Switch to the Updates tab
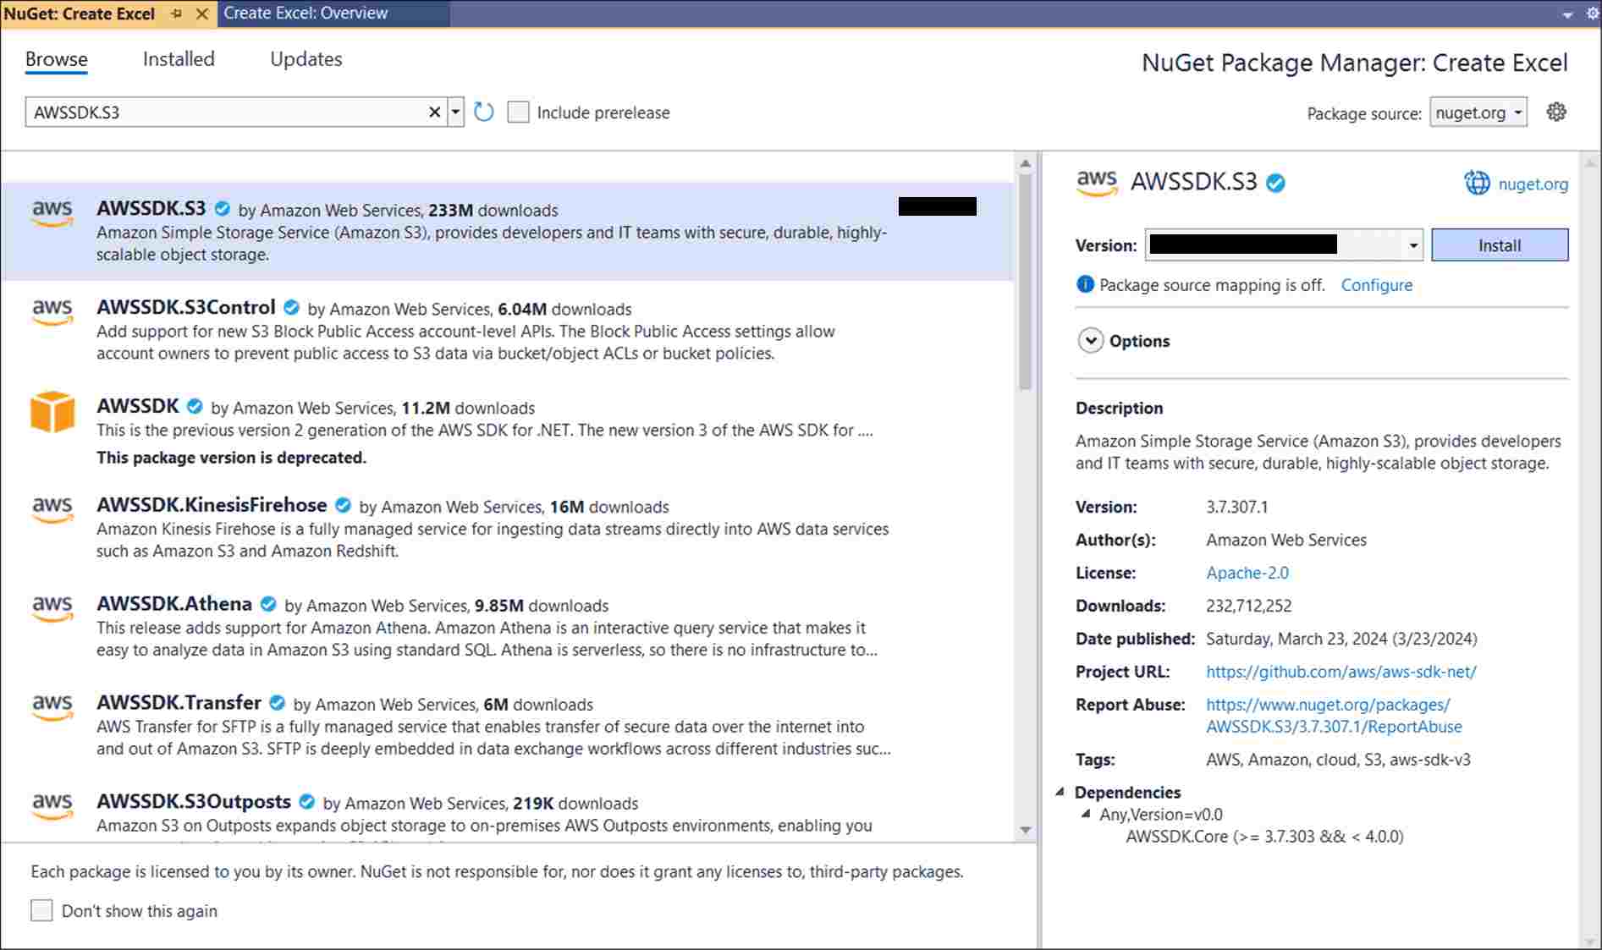This screenshot has height=950, width=1602. (306, 59)
